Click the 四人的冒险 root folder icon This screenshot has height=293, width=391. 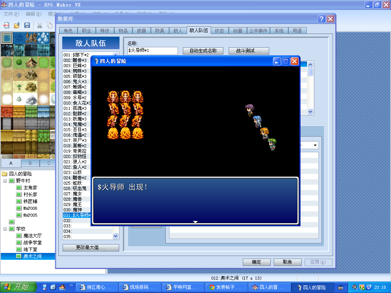click(5, 174)
